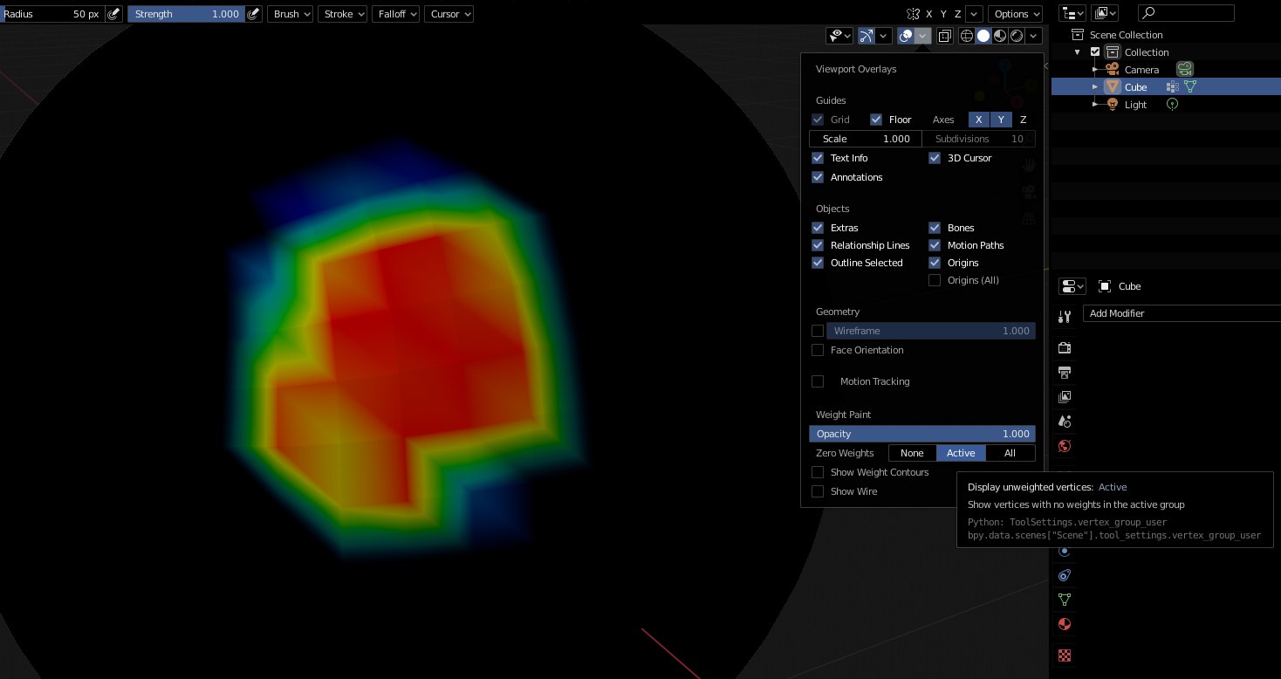Uncheck the Bones checkbox
Image resolution: width=1281 pixels, height=679 pixels.
pyautogui.click(x=935, y=228)
